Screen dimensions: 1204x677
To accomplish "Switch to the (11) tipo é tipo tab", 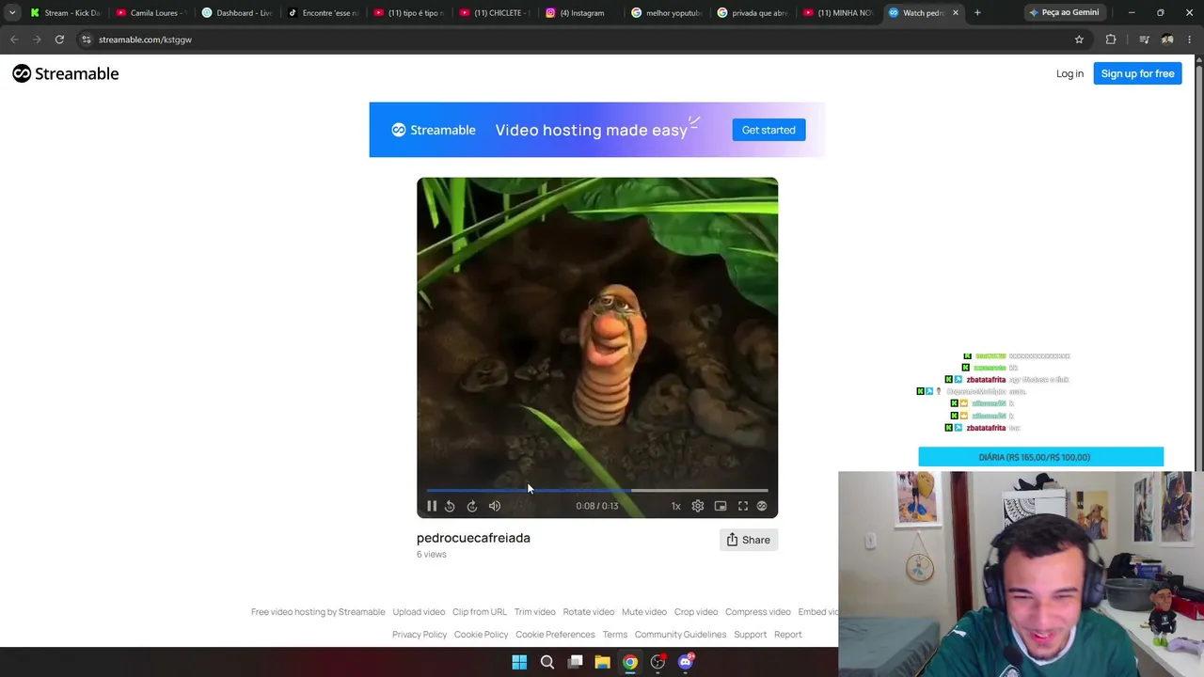I will [x=409, y=13].
